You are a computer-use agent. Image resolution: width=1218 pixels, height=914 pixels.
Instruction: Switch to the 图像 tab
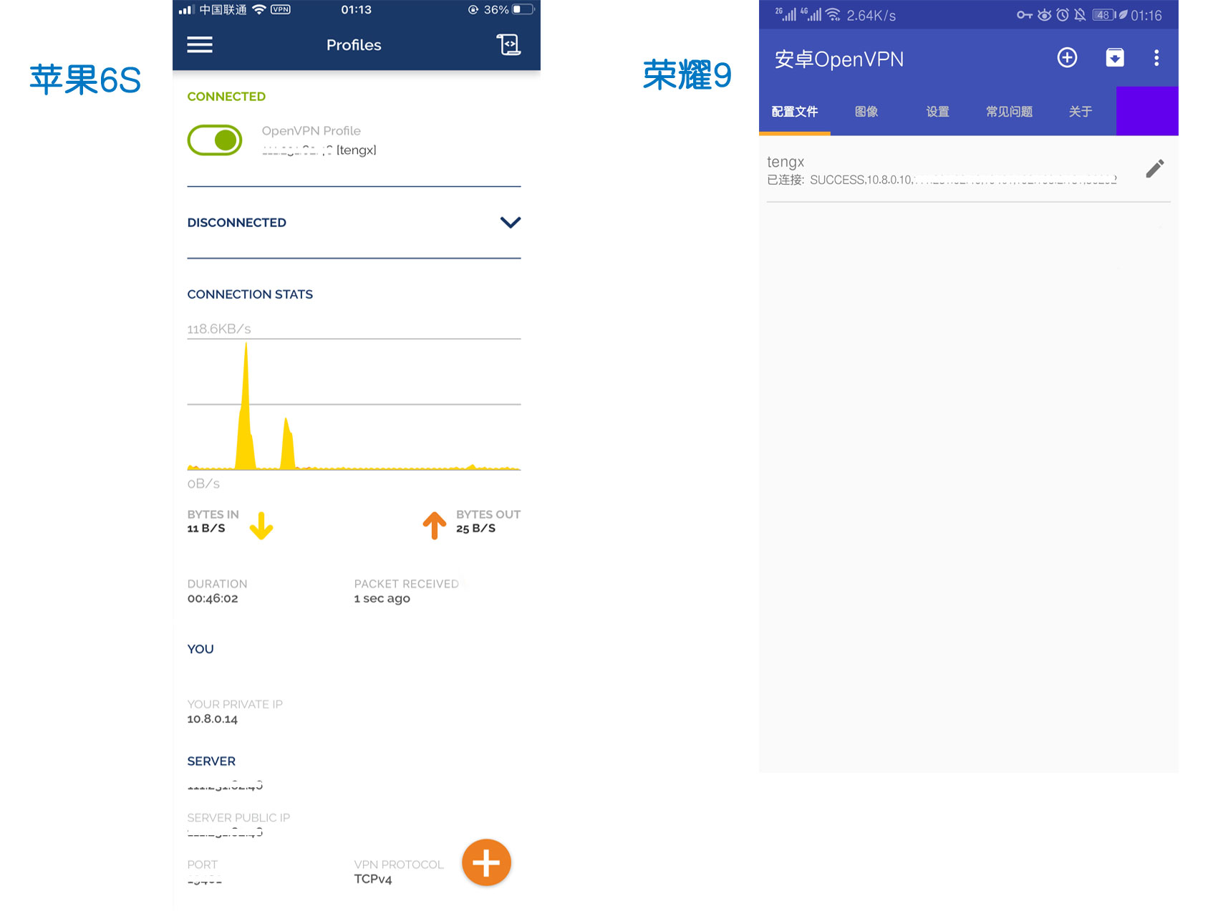point(866,112)
